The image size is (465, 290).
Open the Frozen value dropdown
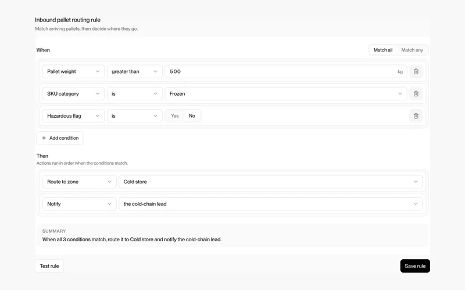[286, 93]
